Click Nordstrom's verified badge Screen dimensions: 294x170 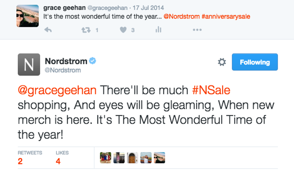click(93, 61)
